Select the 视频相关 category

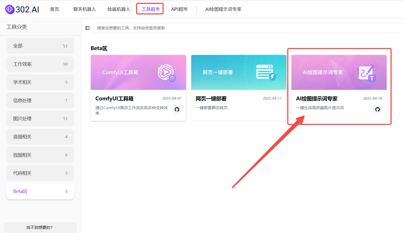pos(40,155)
